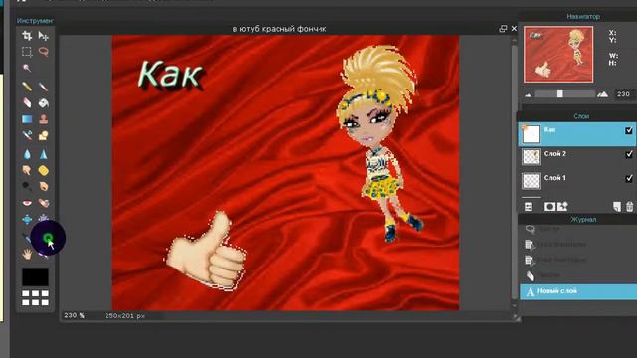
Task: Click the canvas vertical scrollbar
Action: click(x=515, y=172)
